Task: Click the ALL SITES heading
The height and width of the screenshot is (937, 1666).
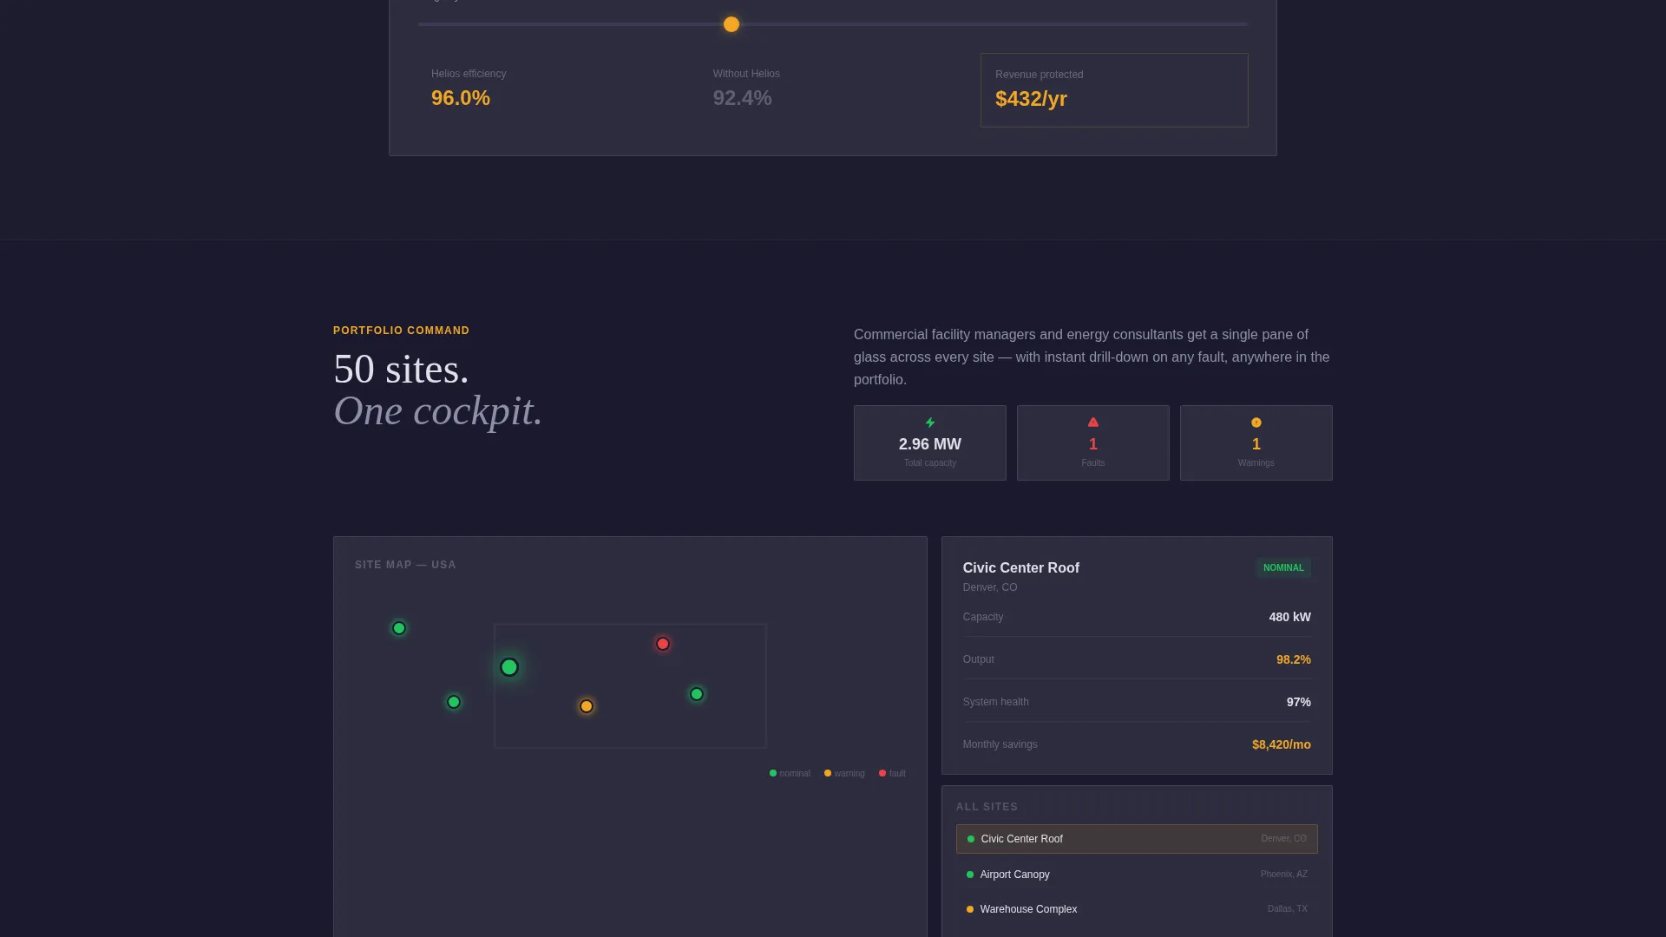Action: (987, 807)
